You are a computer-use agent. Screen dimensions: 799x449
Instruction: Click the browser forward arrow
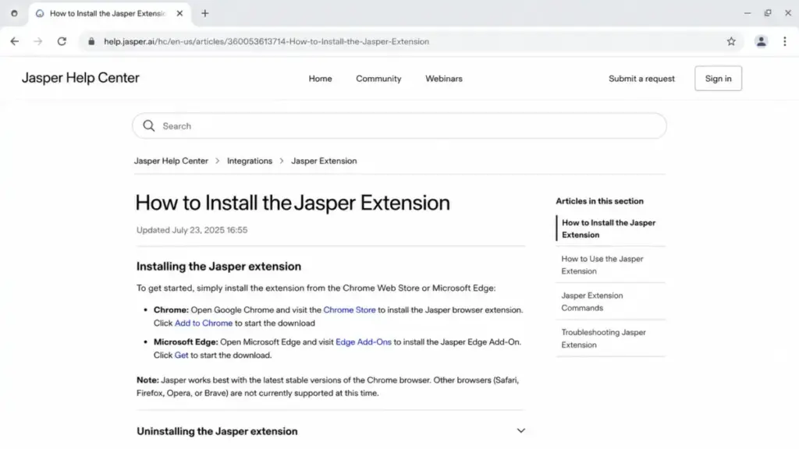[x=37, y=41]
